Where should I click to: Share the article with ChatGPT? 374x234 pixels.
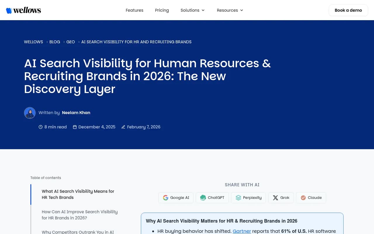point(212,198)
